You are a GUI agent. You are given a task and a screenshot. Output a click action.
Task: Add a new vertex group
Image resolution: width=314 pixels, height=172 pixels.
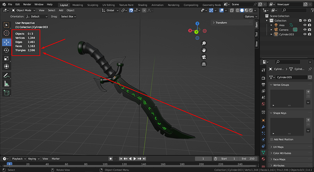tap(308, 92)
